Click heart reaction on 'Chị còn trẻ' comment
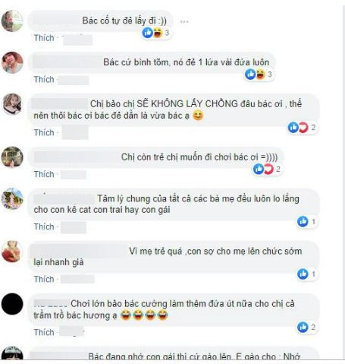 [268, 169]
